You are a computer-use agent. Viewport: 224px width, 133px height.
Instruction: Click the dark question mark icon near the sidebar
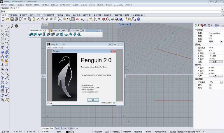[x=17, y=26]
